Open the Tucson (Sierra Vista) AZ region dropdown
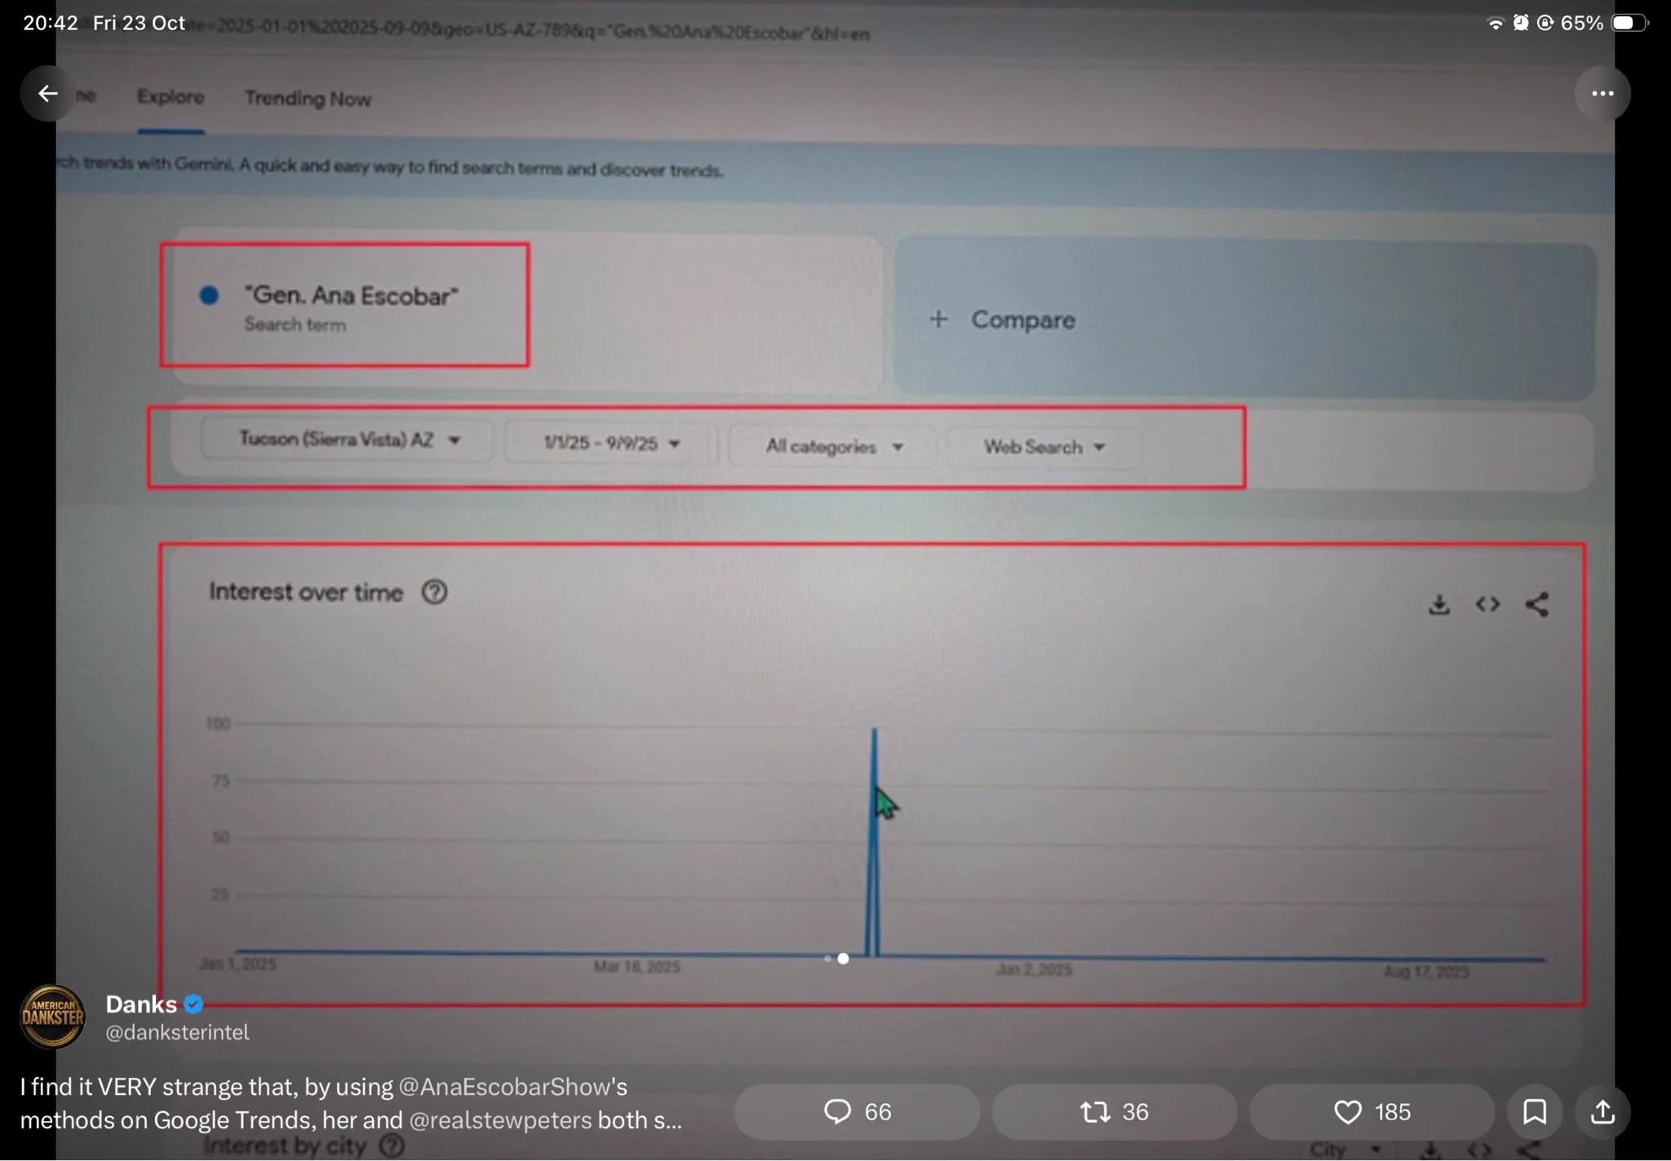Image resolution: width=1671 pixels, height=1161 pixels. pyautogui.click(x=348, y=440)
